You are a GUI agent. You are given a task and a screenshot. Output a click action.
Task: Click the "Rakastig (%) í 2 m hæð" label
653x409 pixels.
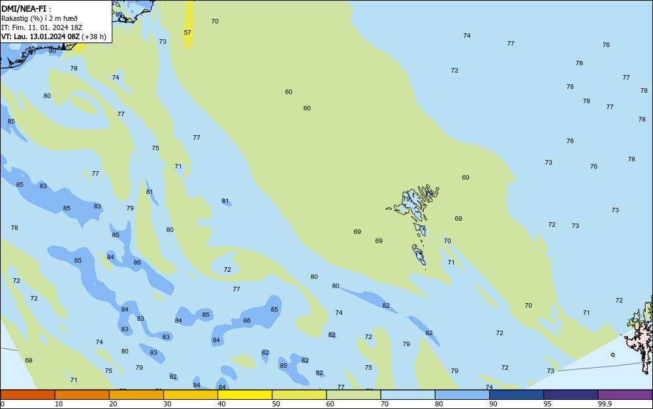point(39,18)
